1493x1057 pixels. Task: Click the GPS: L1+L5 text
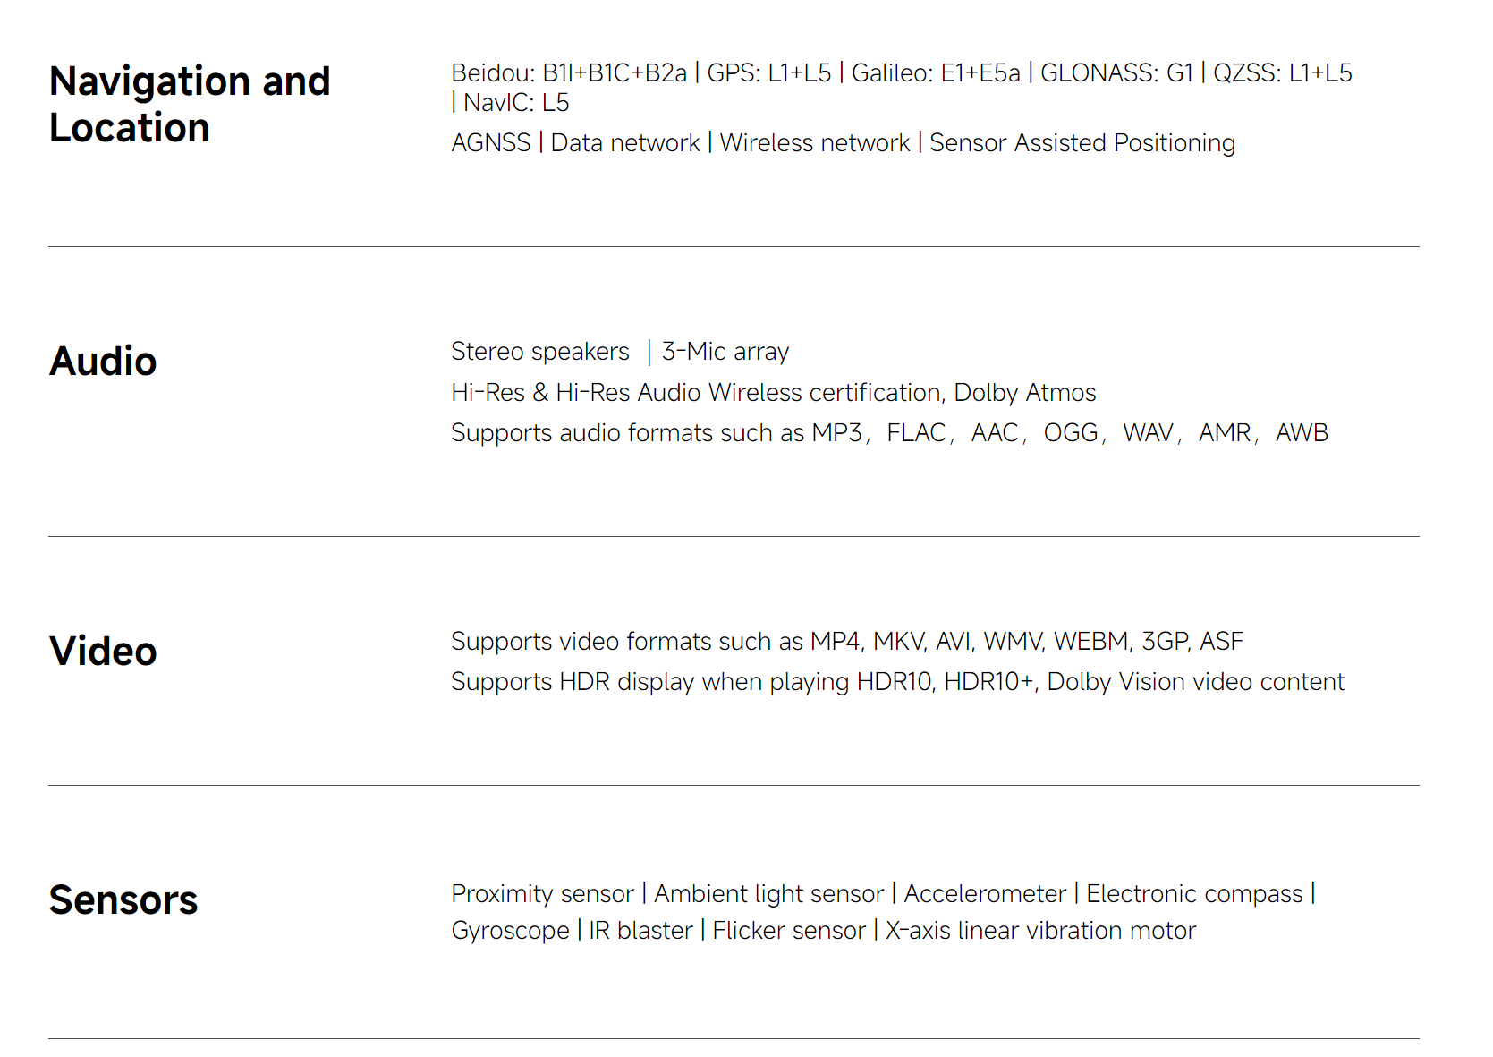coord(769,72)
